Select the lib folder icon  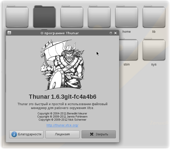pyautogui.click(x=154, y=16)
